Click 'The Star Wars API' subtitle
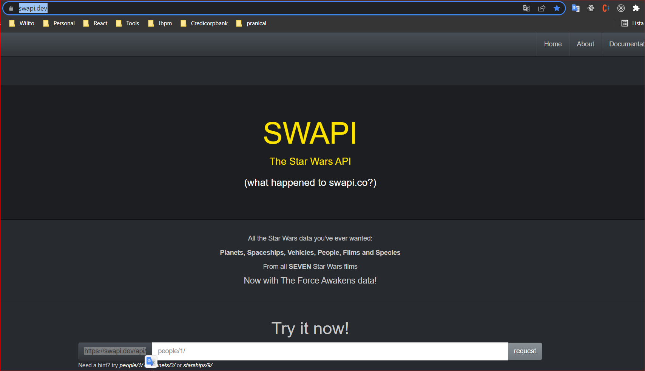645x371 pixels. click(x=310, y=161)
